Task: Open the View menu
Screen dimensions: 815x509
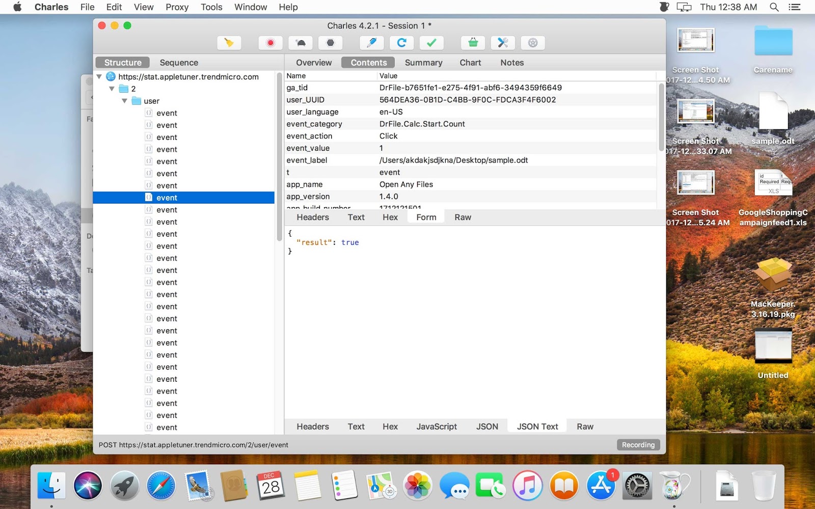Action: 144,7
